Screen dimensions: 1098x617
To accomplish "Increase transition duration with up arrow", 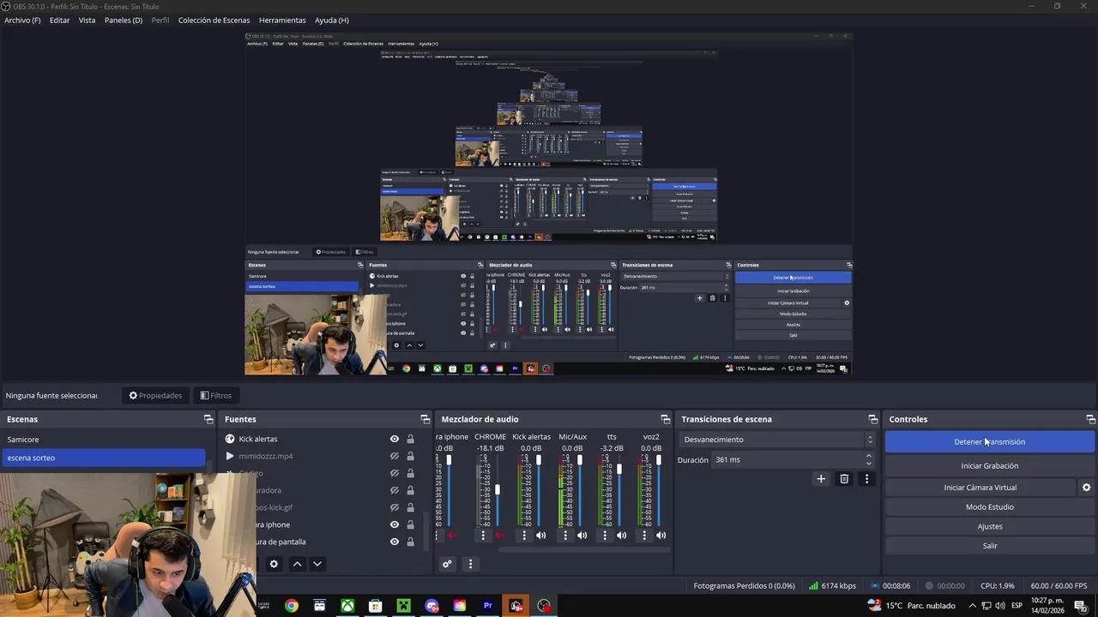I will point(868,456).
